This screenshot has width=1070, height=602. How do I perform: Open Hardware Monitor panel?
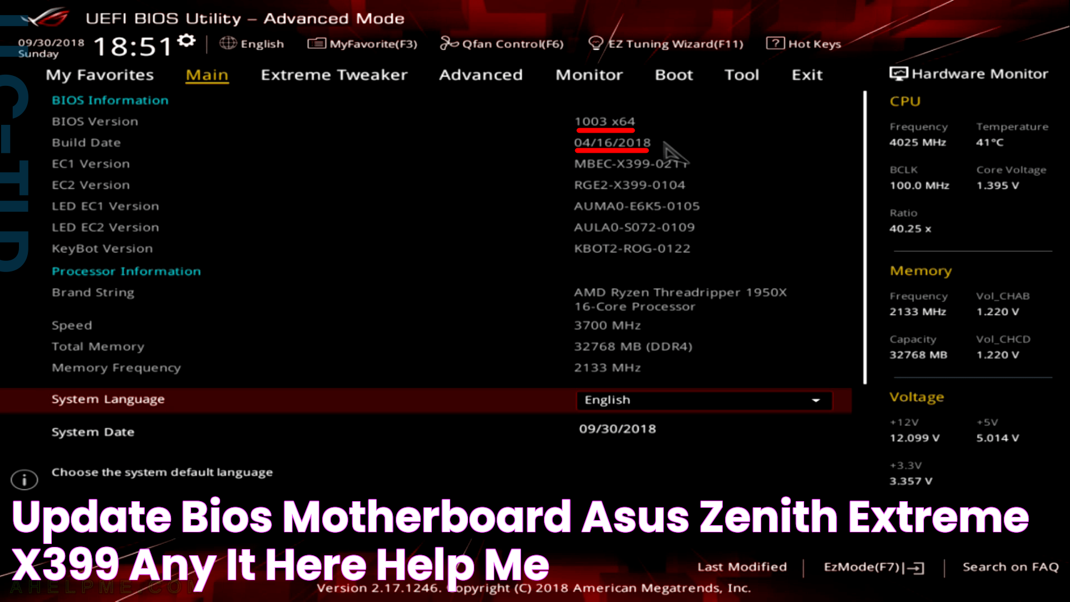tap(968, 74)
